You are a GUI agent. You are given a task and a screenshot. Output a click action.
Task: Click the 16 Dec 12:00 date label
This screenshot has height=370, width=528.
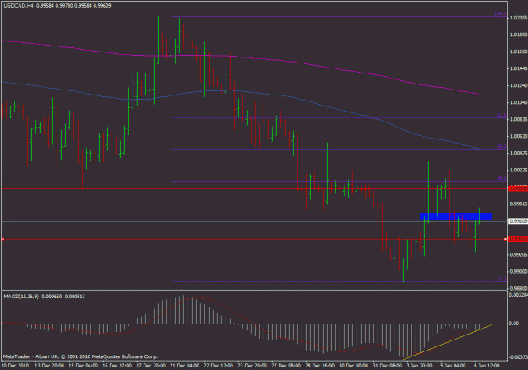[x=117, y=365]
